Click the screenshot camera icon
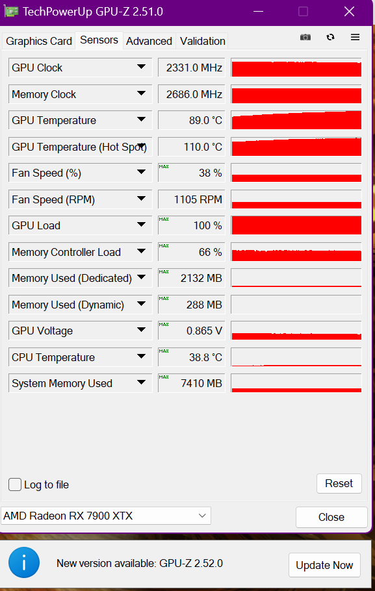The width and height of the screenshot is (375, 591). tap(305, 37)
